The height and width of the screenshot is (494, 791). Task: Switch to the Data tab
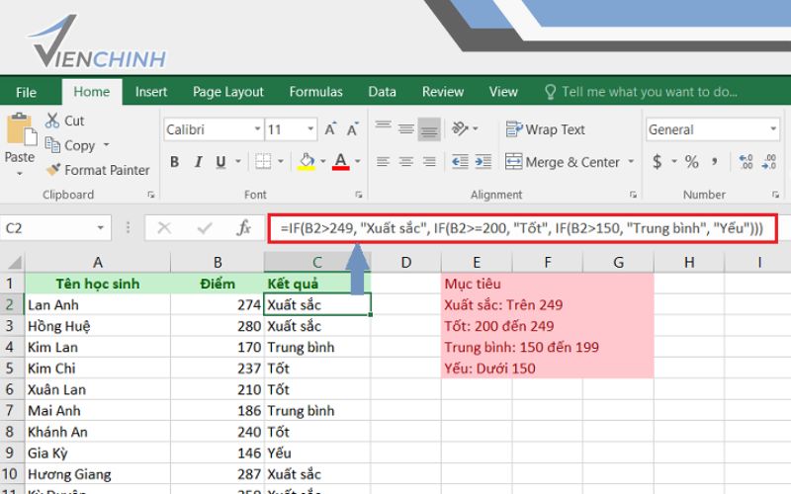coord(382,92)
